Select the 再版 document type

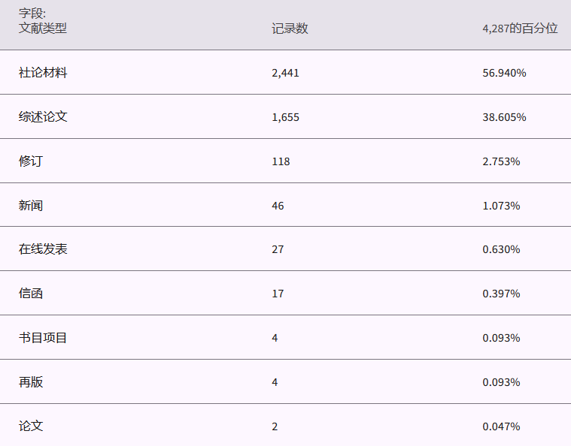point(31,382)
